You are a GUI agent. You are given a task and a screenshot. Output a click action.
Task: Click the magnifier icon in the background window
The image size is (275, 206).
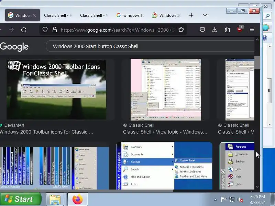tap(267, 16)
